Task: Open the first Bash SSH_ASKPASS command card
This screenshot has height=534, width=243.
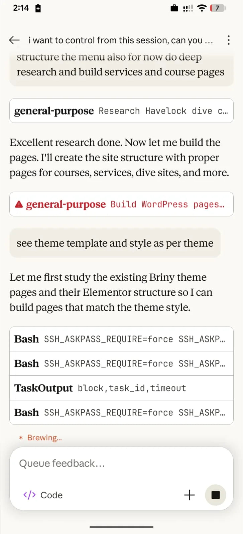Action: click(x=121, y=339)
